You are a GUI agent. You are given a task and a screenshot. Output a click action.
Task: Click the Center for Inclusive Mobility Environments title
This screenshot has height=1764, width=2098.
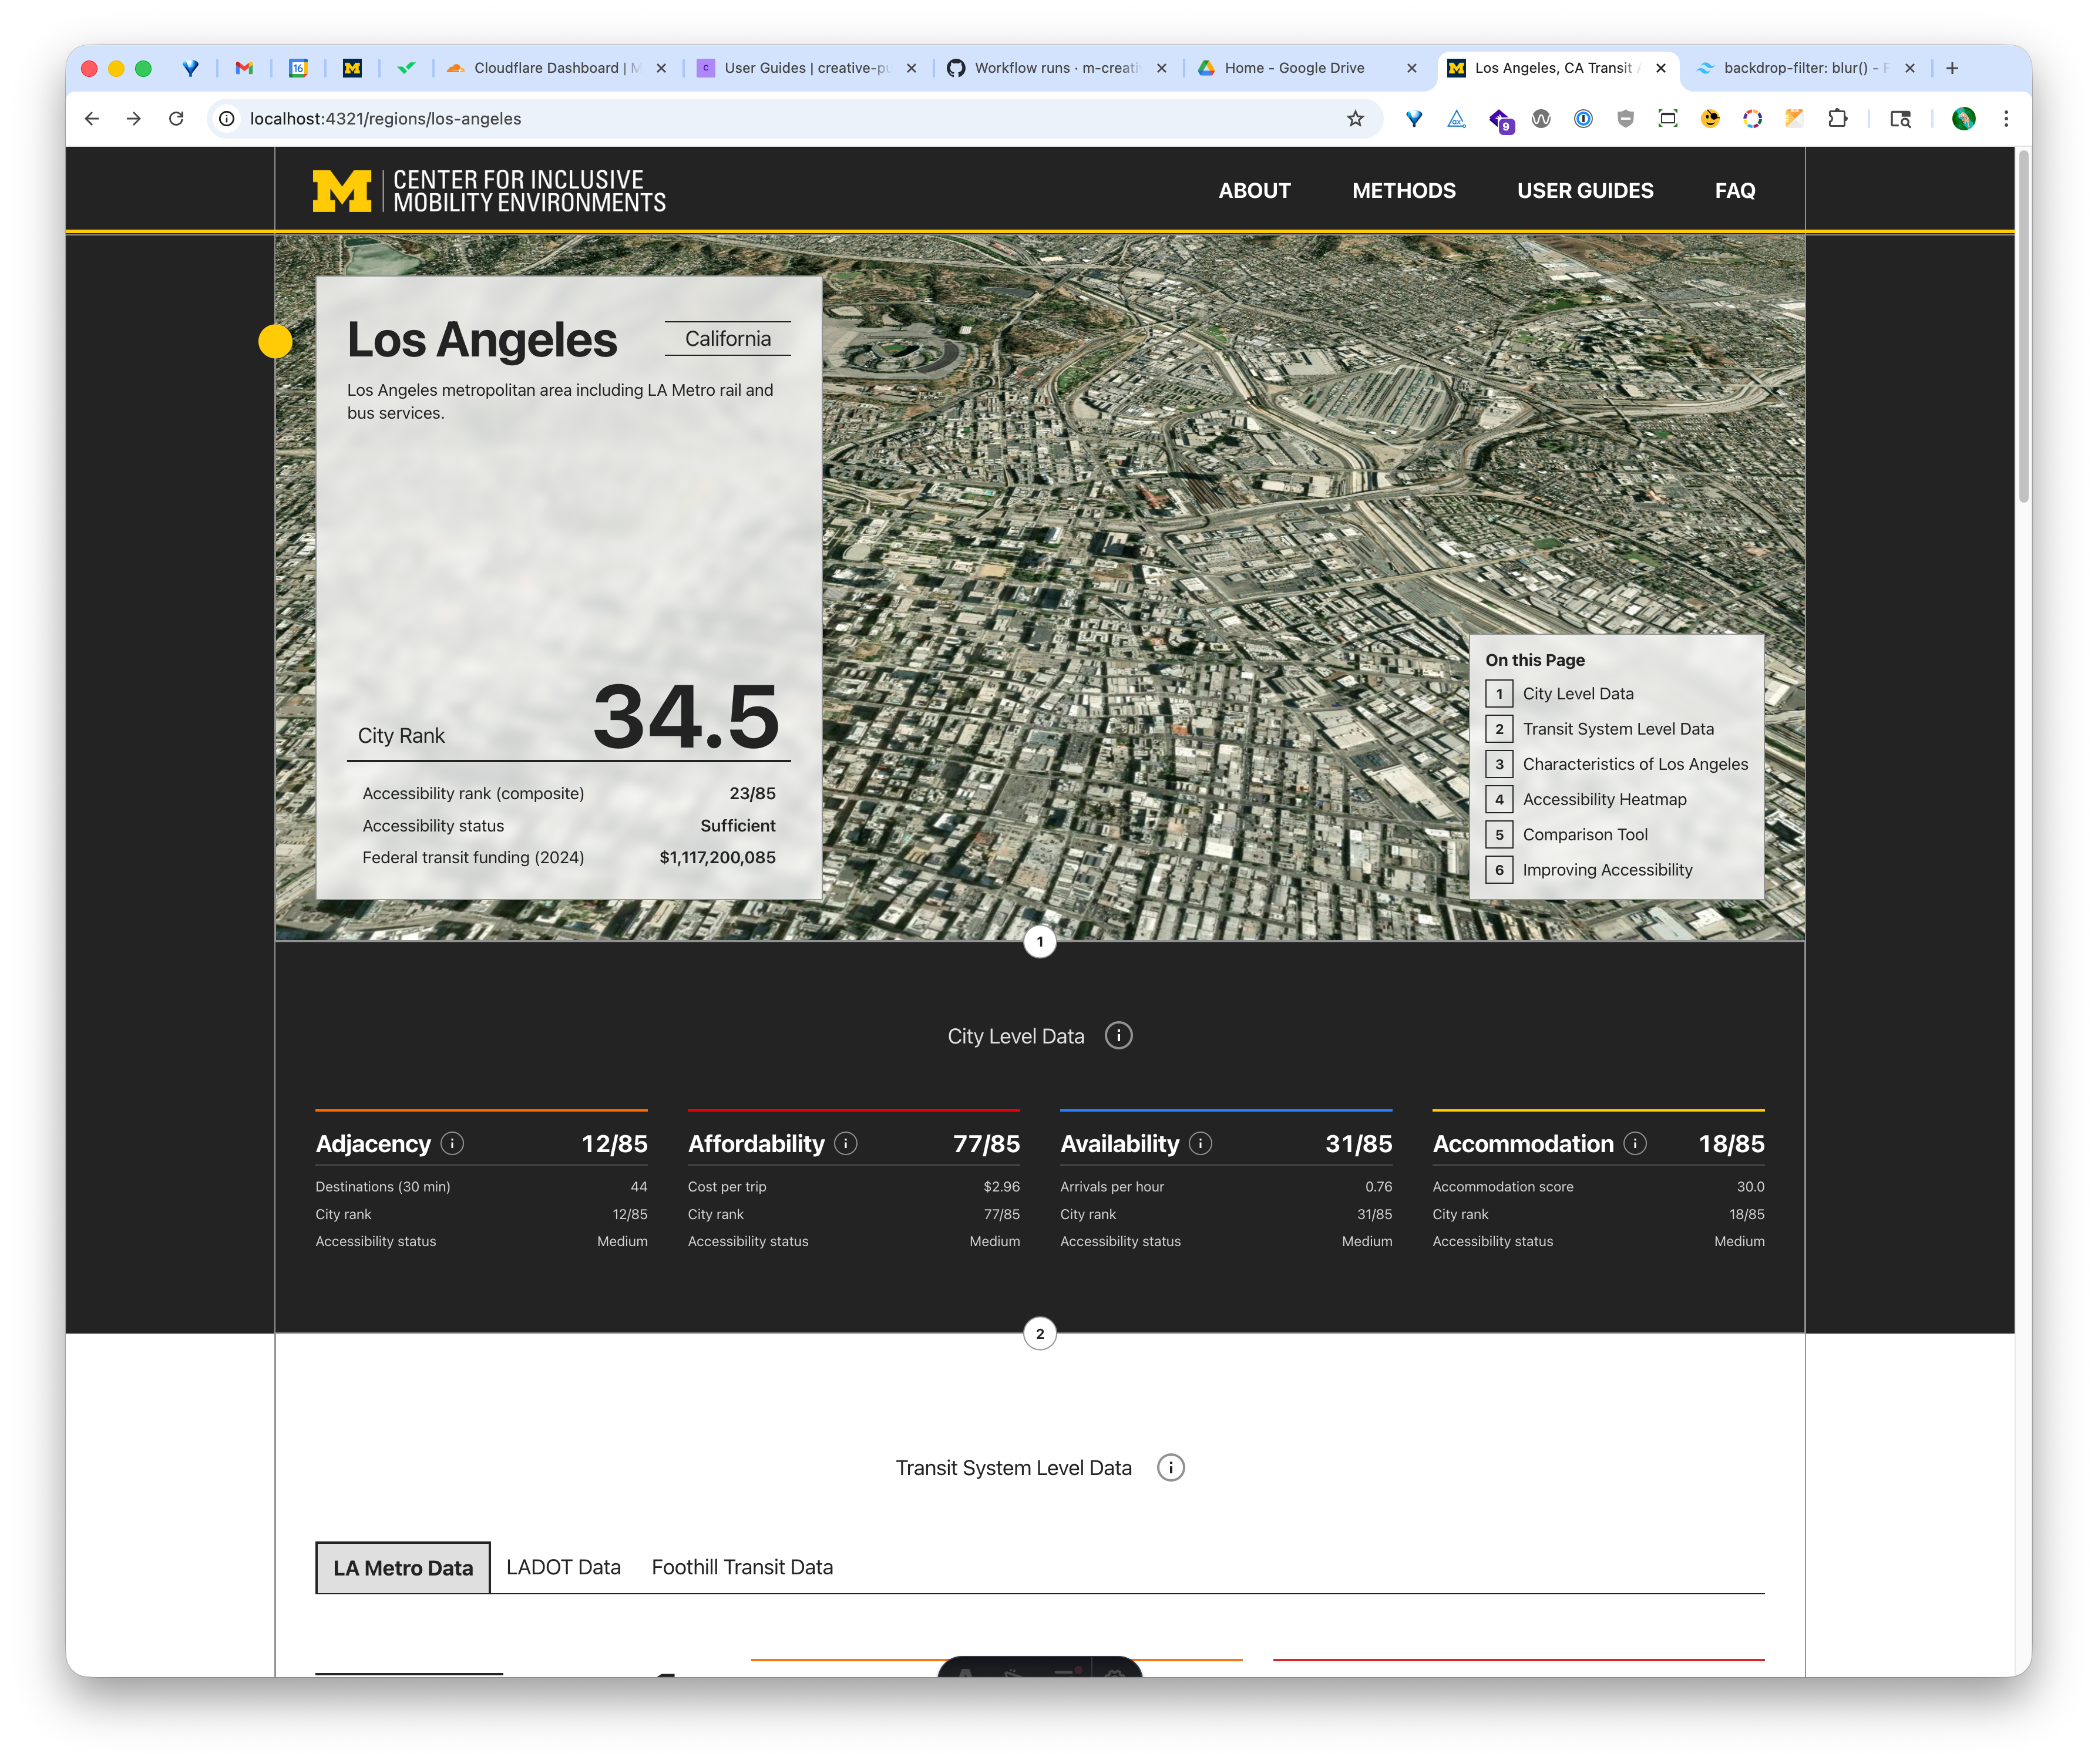(x=529, y=190)
